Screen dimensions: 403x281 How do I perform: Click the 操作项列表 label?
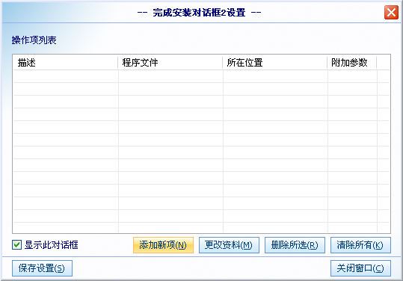coord(34,40)
